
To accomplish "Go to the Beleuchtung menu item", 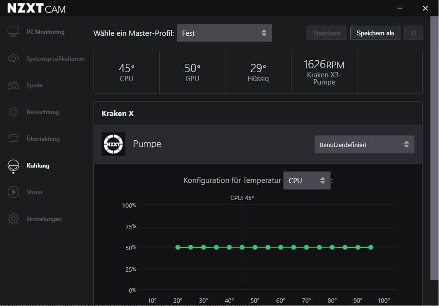I will (43, 112).
